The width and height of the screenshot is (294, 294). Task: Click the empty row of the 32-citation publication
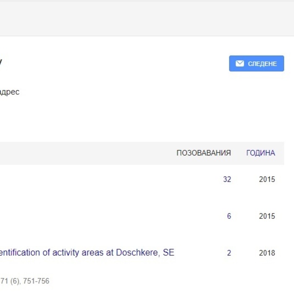coord(105,179)
